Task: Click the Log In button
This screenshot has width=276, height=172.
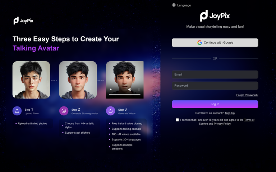Action: click(215, 104)
